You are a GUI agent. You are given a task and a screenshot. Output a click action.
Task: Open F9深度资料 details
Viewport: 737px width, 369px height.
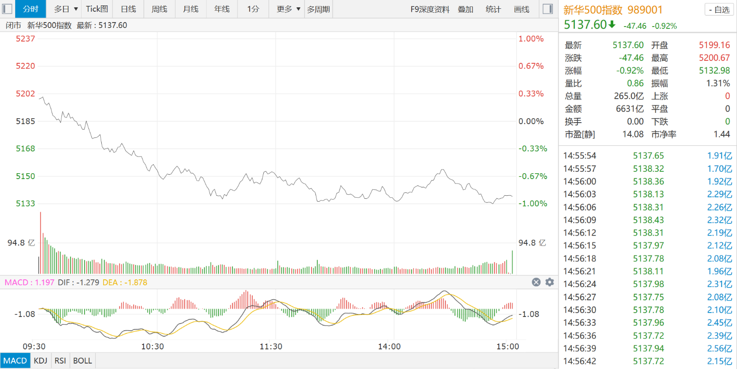click(430, 9)
